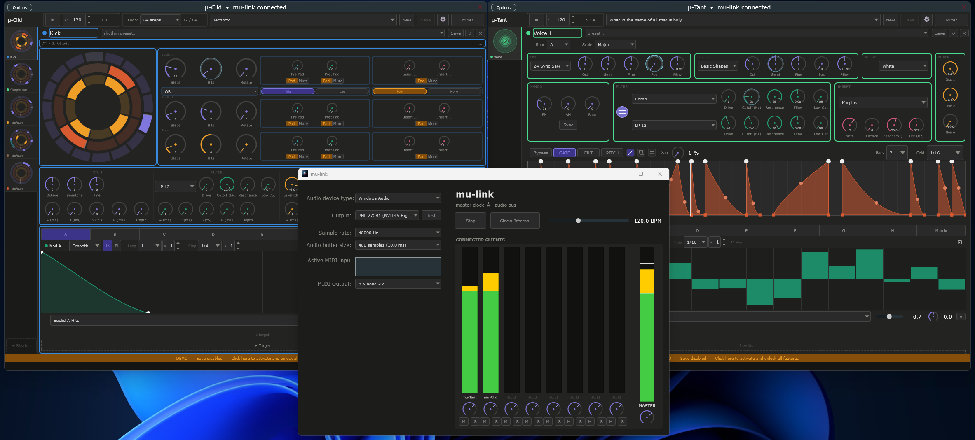
Task: Toggle the Mod A enable dot
Action: pyautogui.click(x=46, y=246)
